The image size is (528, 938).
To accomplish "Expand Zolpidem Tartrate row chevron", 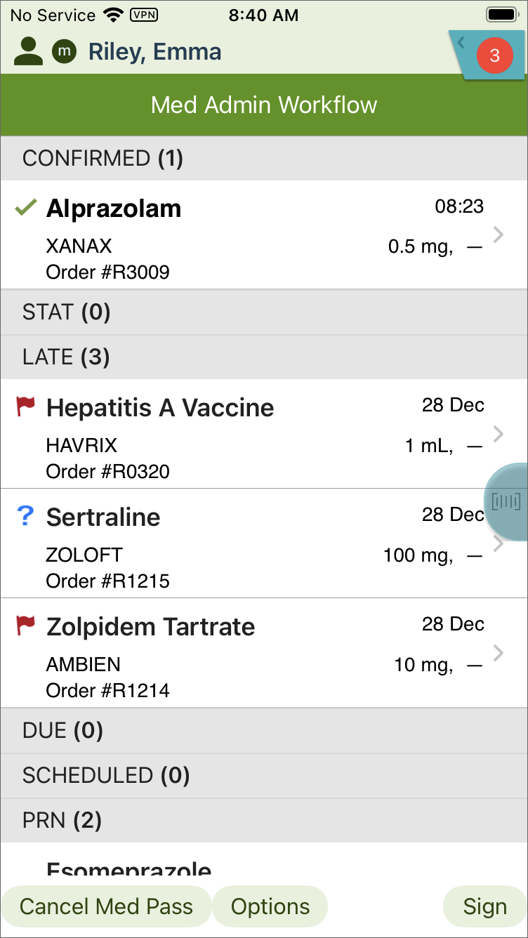I will click(x=499, y=653).
